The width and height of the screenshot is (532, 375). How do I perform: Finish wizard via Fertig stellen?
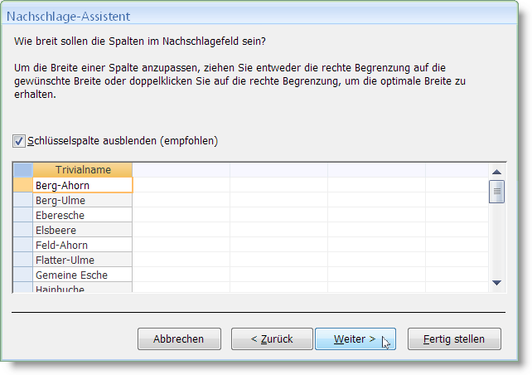[x=454, y=338]
